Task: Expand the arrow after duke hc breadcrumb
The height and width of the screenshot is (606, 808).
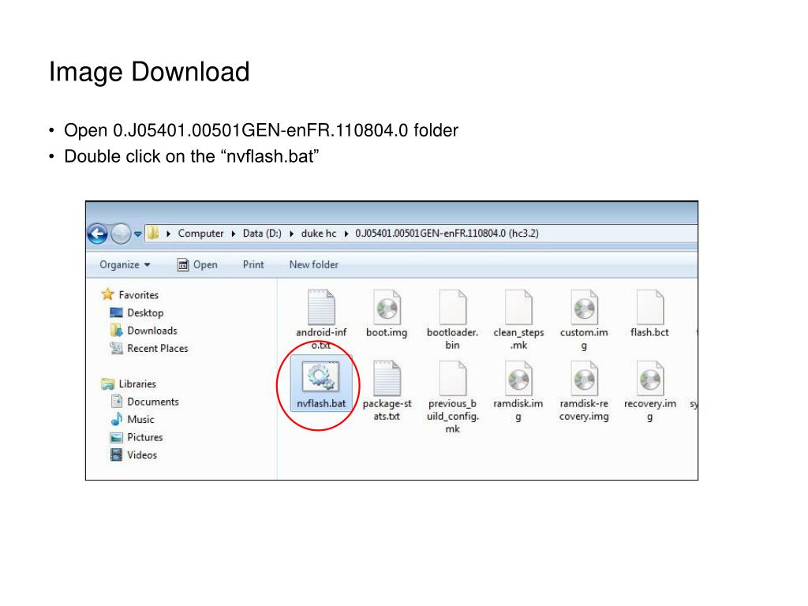Action: (x=346, y=234)
